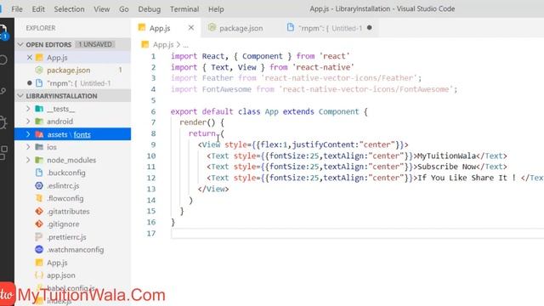
Task: Expand the node_modules folder chevron
Action: point(28,160)
